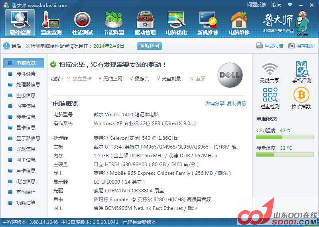Select the 节能降温 energy saving icon
319x227 pixels.
coord(113,23)
